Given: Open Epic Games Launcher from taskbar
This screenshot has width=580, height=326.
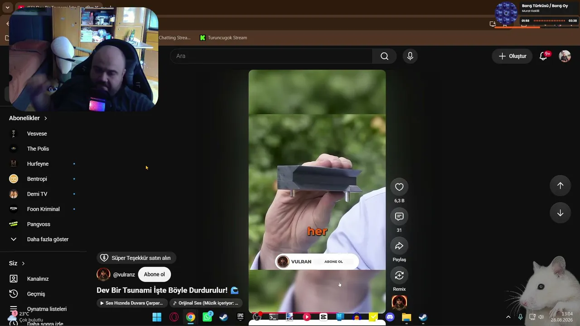Looking at the screenshot, I should [241, 317].
